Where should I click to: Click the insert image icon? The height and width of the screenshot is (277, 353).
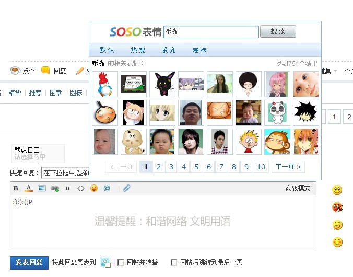coord(42,188)
